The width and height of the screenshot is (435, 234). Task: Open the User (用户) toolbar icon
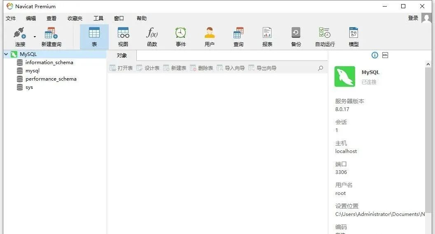click(x=209, y=33)
